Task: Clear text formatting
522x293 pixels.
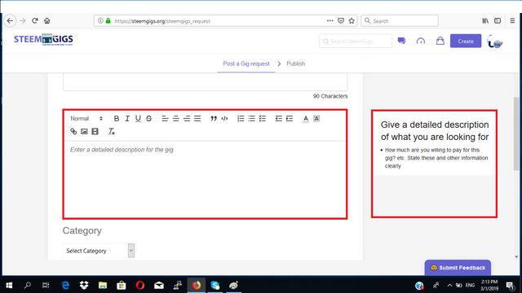Action: tap(112, 132)
